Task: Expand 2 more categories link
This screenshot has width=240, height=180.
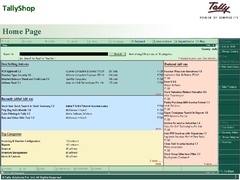Action: point(156,161)
